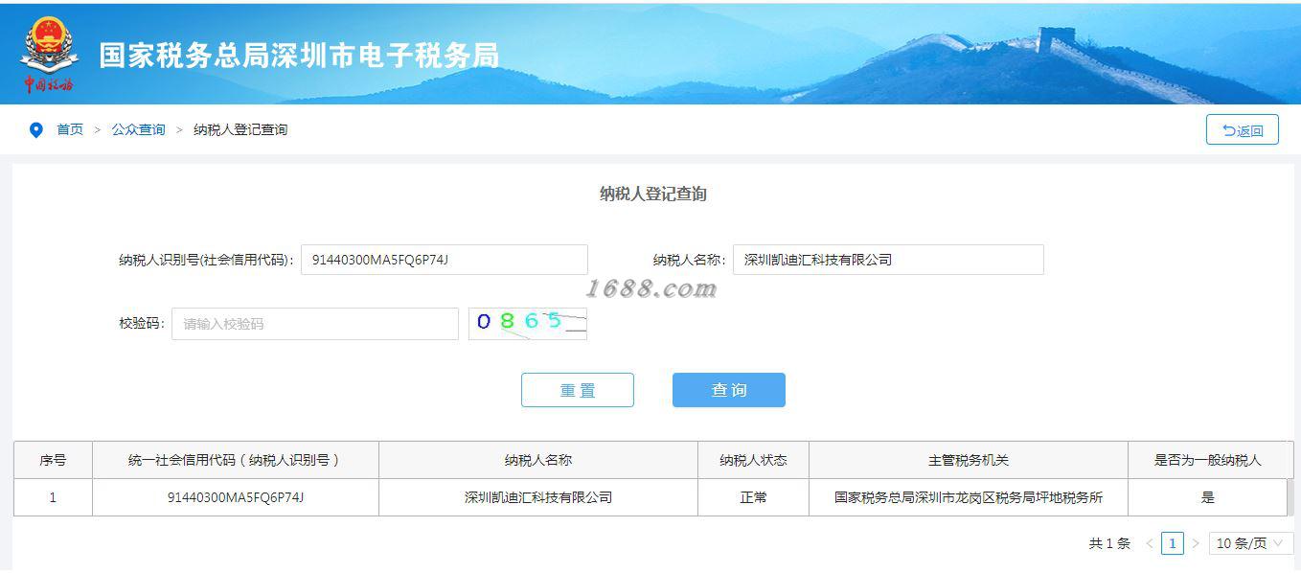Click the 序号 column header
The image size is (1301, 573).
[x=53, y=460]
